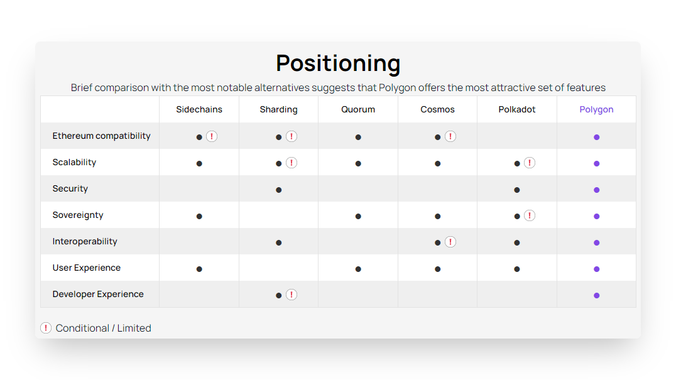
Task: Click the Sovereignty row label
Action: tap(78, 215)
